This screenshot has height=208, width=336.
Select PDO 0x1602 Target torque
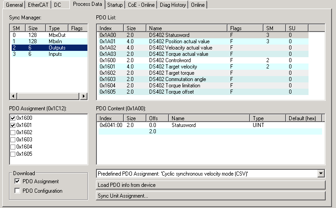(x=204, y=73)
